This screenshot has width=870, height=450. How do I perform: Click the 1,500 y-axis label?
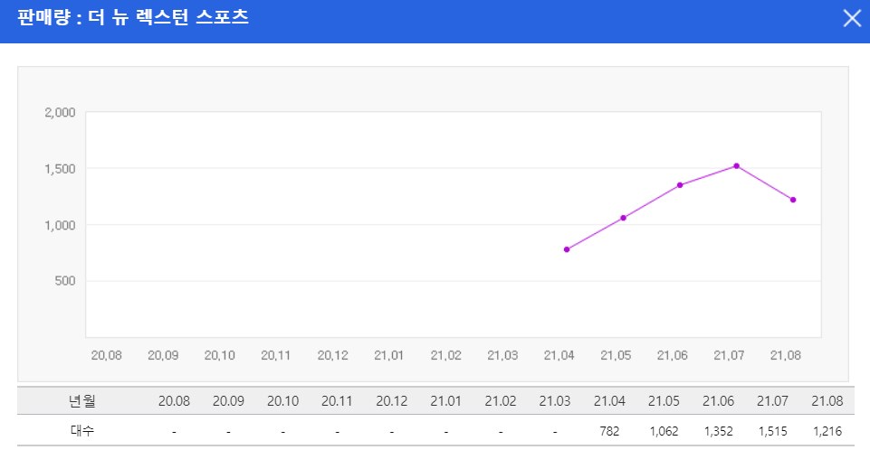pos(60,169)
